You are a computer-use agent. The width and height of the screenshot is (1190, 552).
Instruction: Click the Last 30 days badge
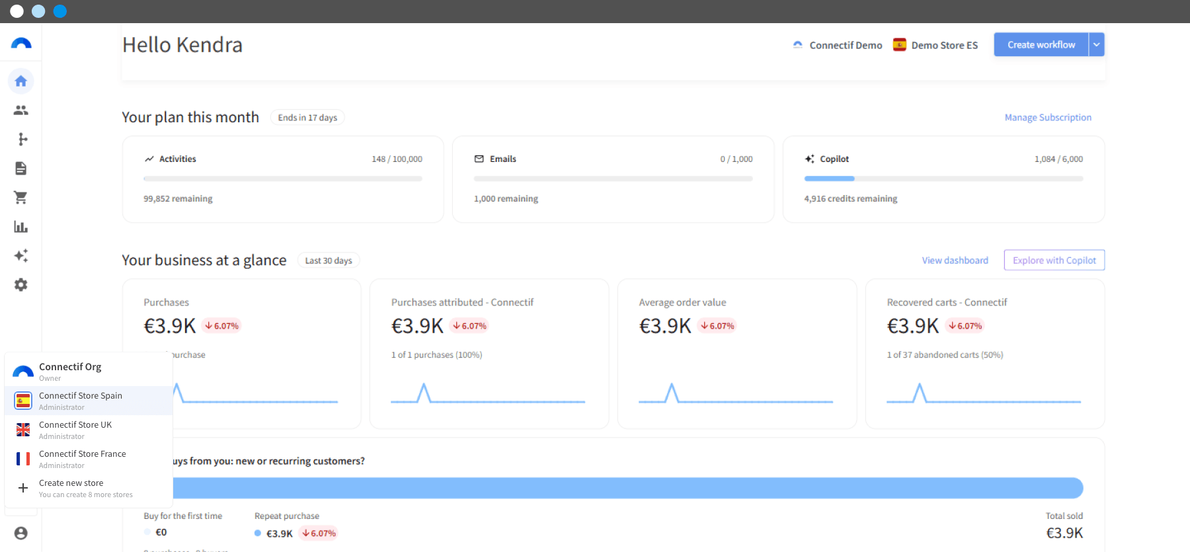(x=329, y=260)
